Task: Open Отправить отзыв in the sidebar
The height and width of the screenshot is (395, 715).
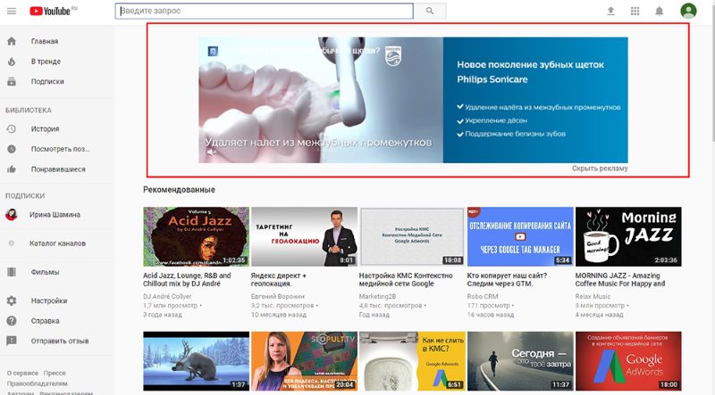Action: (x=60, y=341)
